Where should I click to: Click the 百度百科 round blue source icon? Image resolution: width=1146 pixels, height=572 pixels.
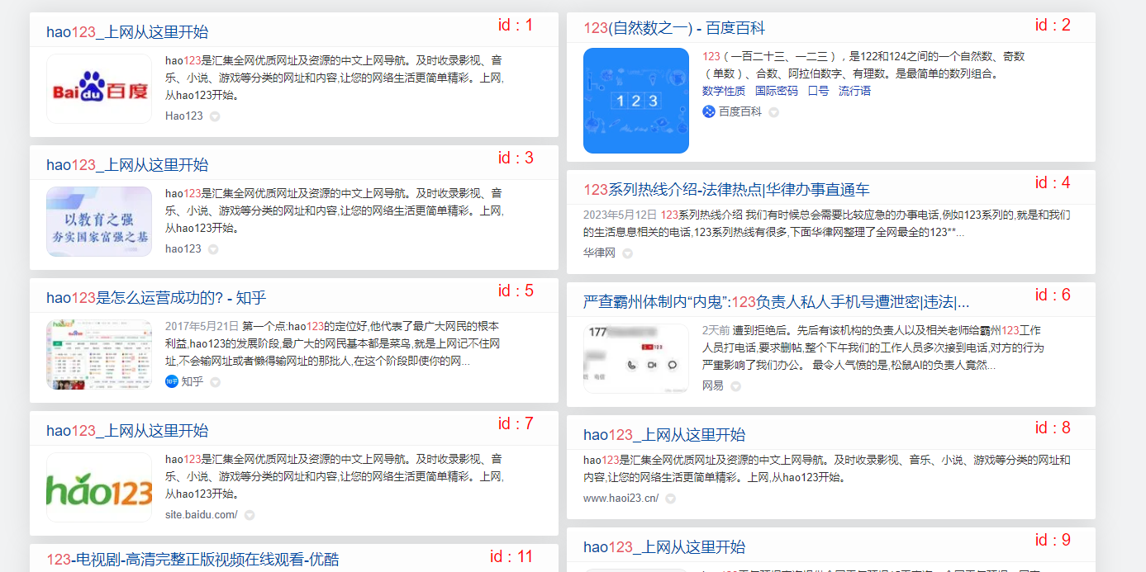tap(709, 111)
